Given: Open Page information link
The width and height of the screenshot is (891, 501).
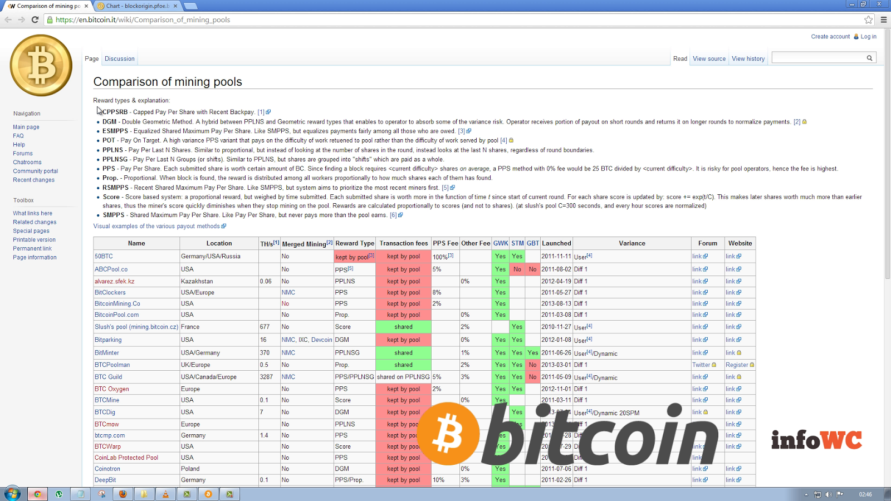Looking at the screenshot, I should pos(35,258).
